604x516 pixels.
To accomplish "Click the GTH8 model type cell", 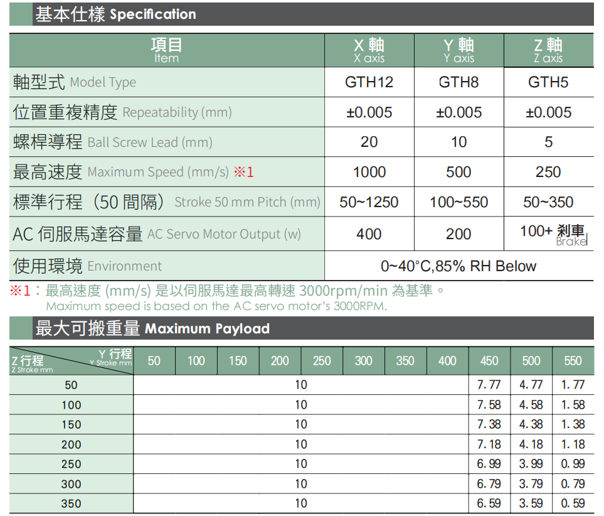I will 458,82.
